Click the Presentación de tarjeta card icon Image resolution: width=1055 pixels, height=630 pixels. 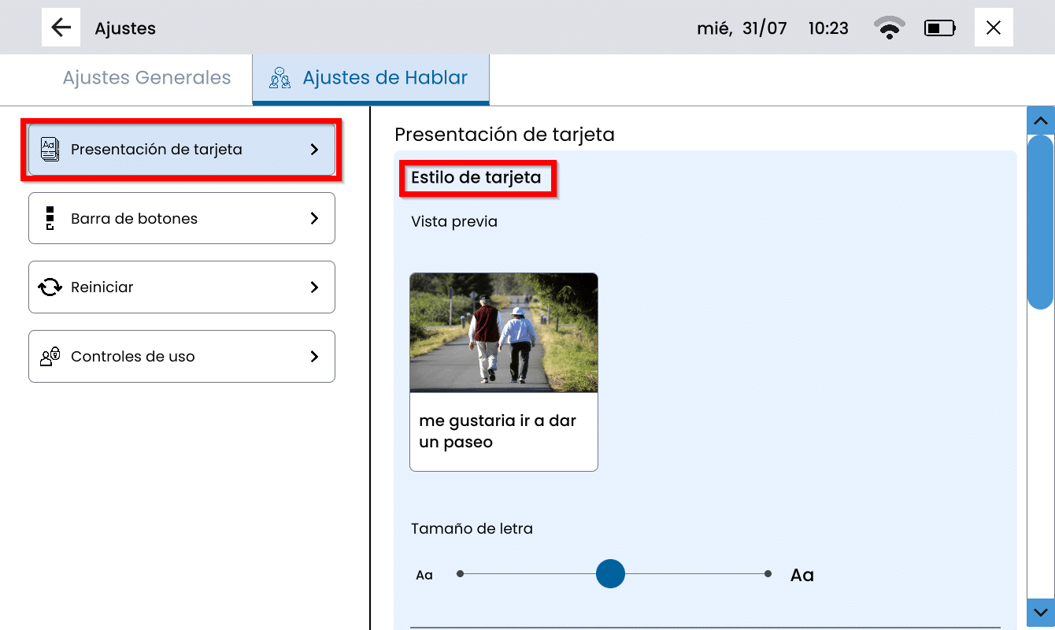(x=50, y=149)
